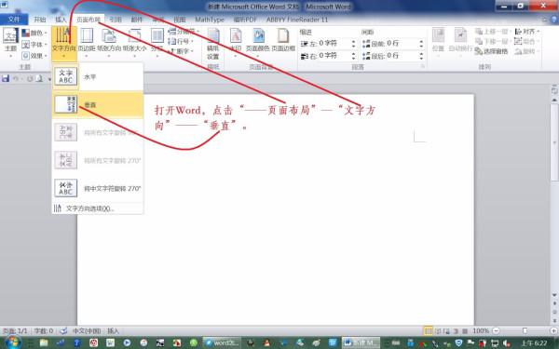The width and height of the screenshot is (559, 349).
Task: Click Manuscript Paper Settings (稿纸设置) icon
Action: click(213, 44)
